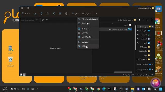This screenshot has width=165, height=92.
Task: Click the Windows Start button
Action: (x=161, y=89)
